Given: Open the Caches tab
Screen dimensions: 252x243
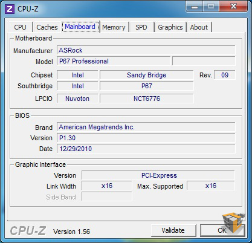Looking at the screenshot, I should 47,27.
